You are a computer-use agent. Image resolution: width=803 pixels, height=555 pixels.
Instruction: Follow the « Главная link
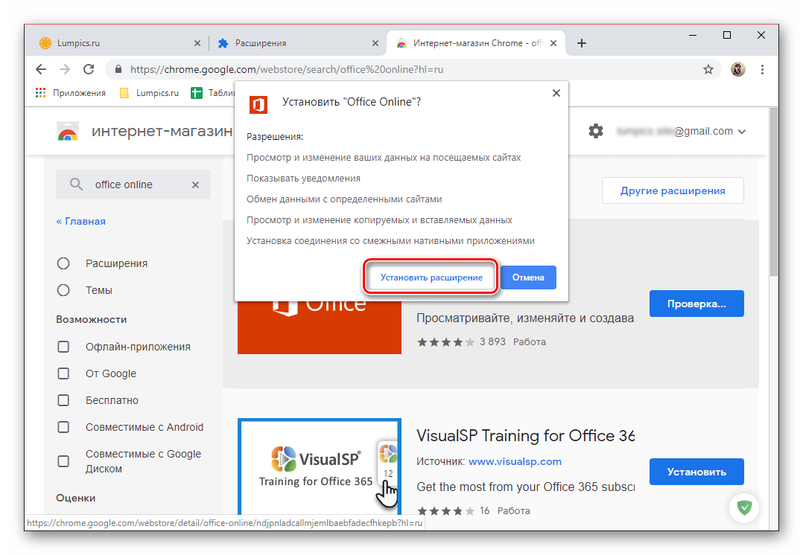(x=81, y=222)
